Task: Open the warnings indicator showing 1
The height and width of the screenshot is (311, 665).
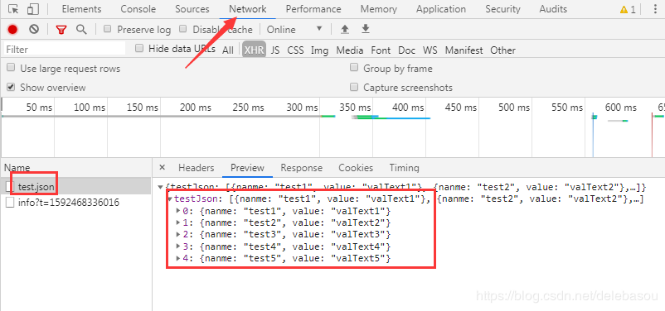Action: tap(628, 9)
